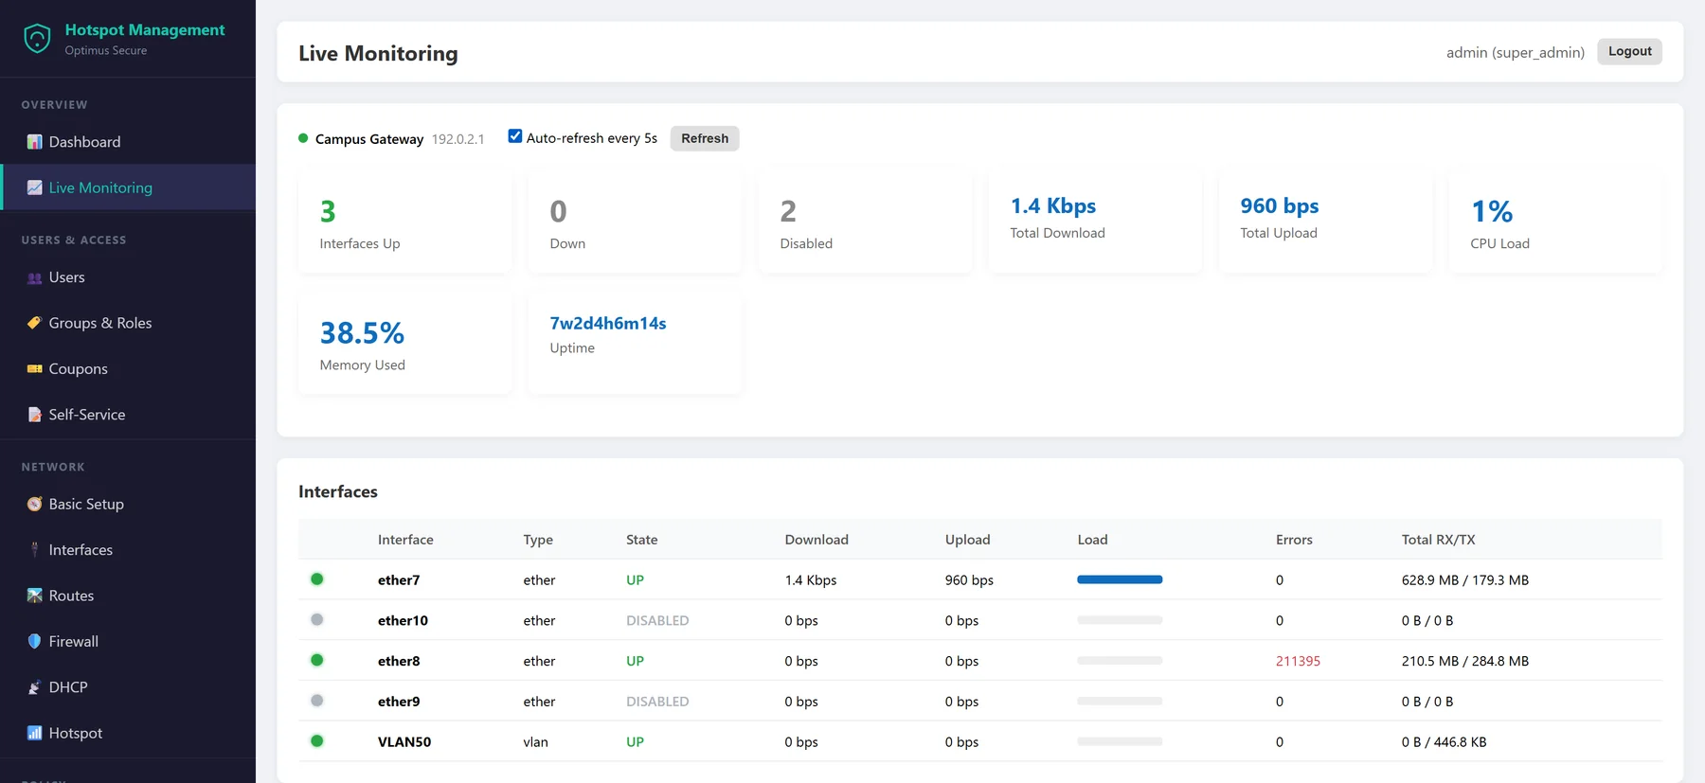Open the Basic Setup menu item

coord(128,504)
